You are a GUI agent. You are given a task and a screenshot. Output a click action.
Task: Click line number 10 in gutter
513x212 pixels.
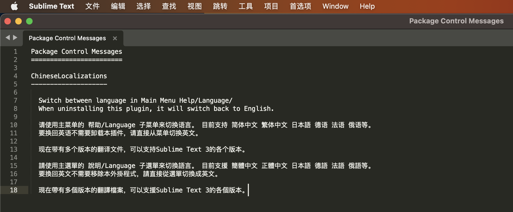pos(14,125)
